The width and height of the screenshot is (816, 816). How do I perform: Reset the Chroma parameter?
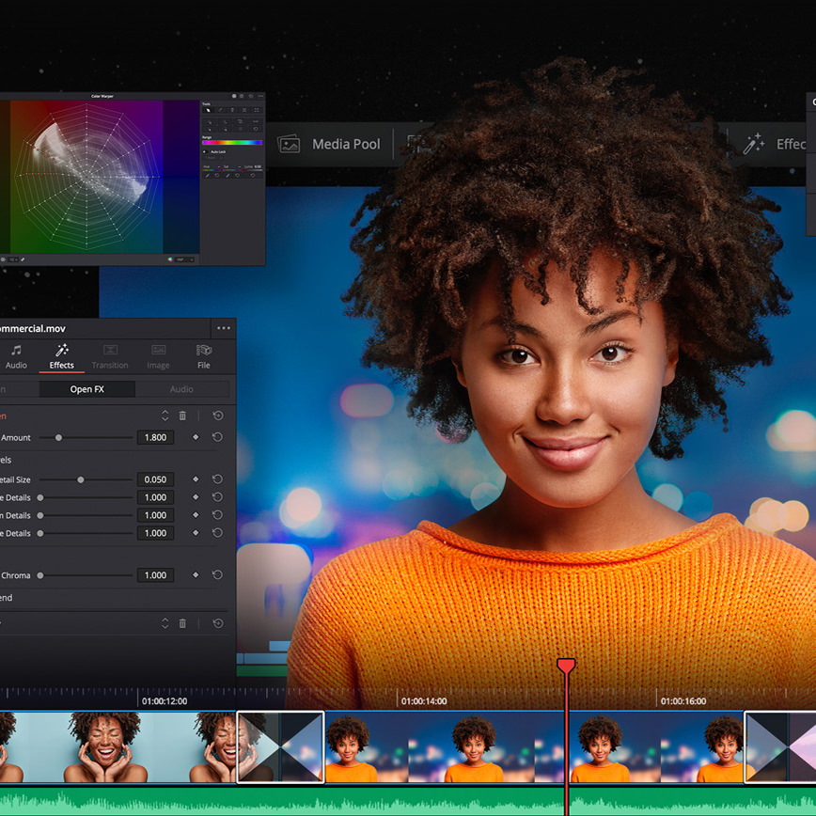click(215, 574)
